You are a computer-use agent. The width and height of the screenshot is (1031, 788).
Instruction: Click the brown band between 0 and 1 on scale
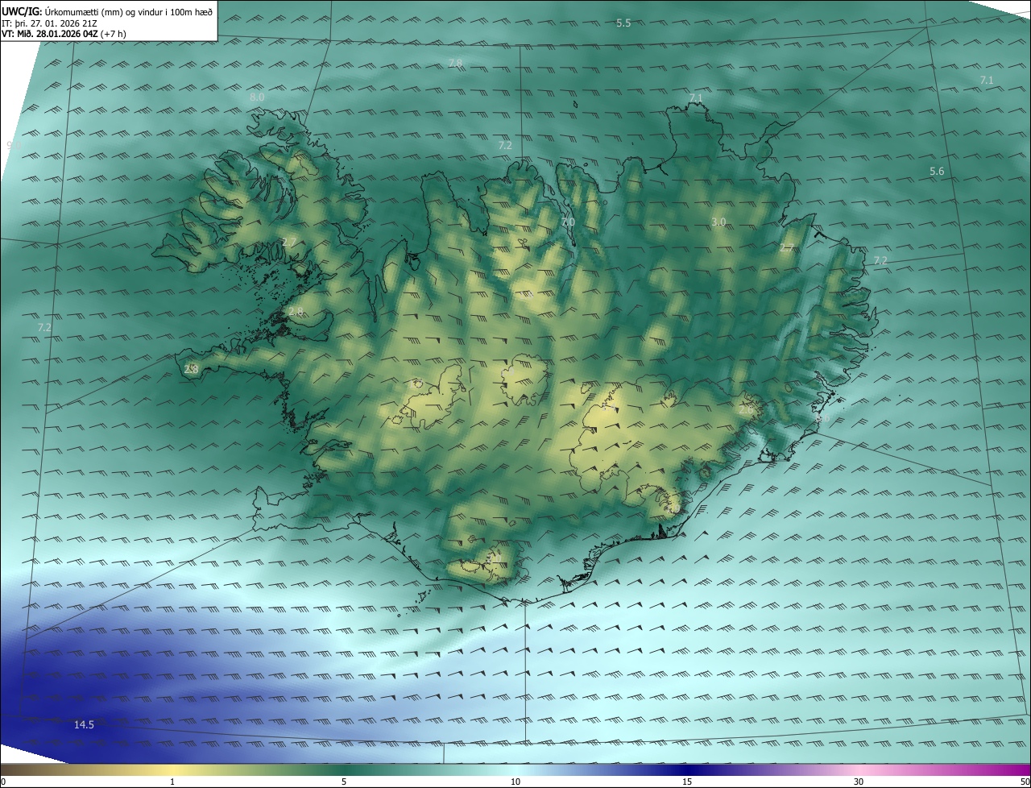[x=86, y=770]
